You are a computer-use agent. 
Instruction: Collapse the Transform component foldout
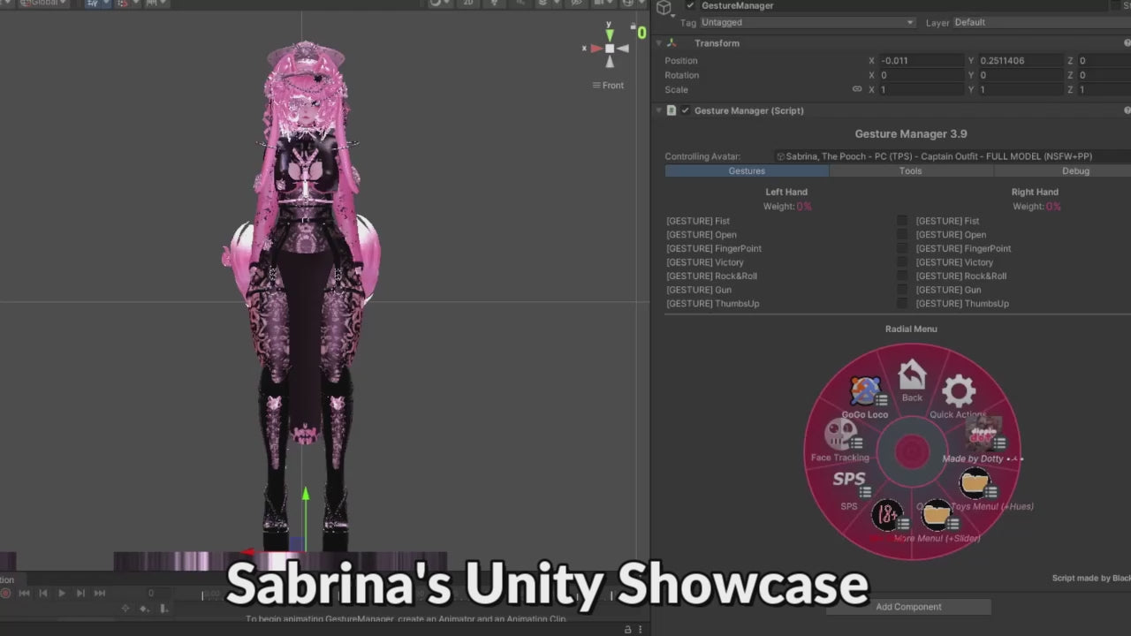[x=658, y=43]
